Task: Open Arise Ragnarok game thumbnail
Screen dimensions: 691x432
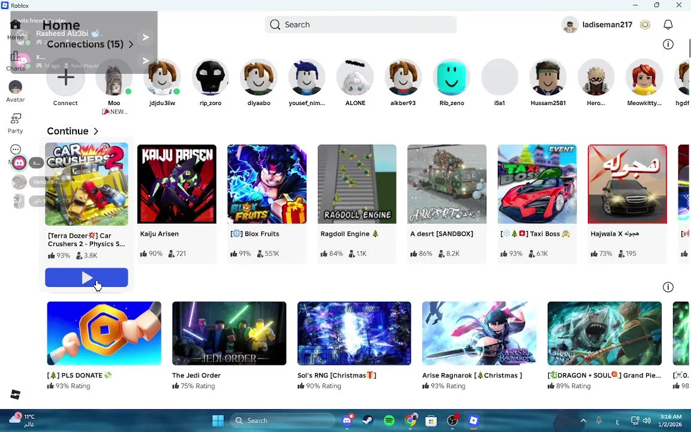Action: pyautogui.click(x=479, y=333)
